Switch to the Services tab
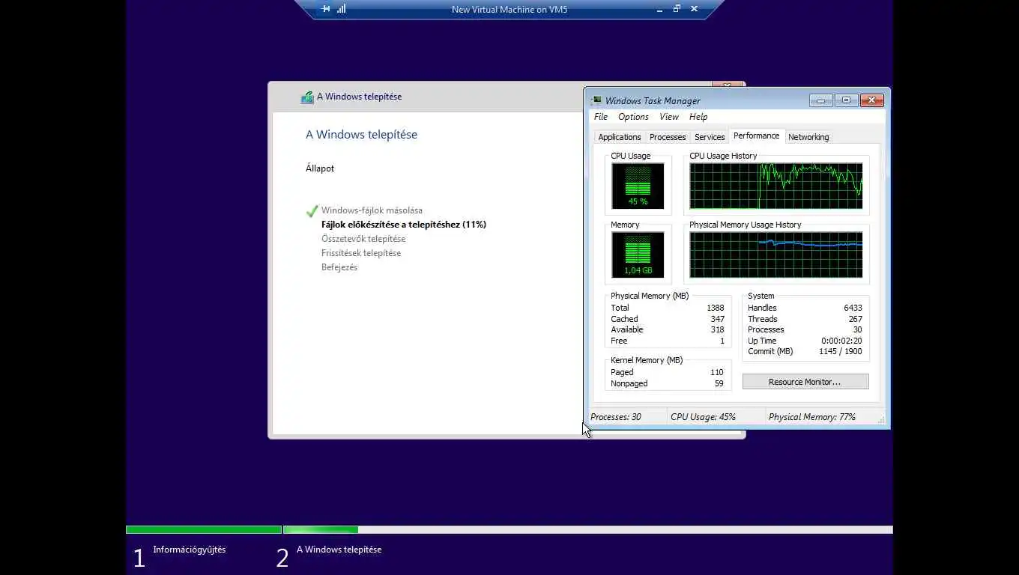Screen dimensions: 1019x575 [710, 137]
